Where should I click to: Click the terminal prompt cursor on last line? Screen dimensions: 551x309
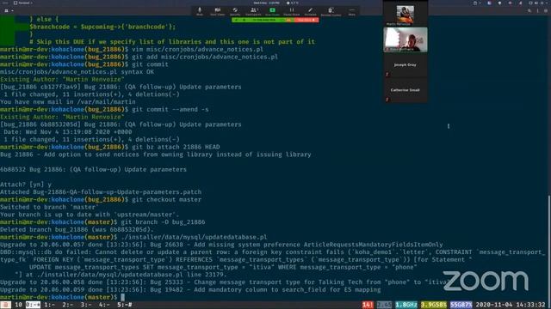pyautogui.click(x=122, y=297)
